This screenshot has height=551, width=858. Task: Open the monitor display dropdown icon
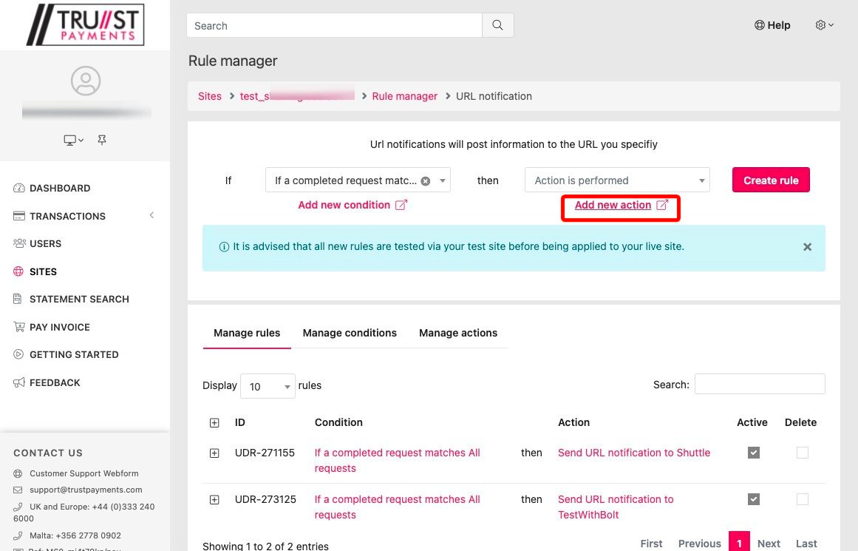click(73, 141)
